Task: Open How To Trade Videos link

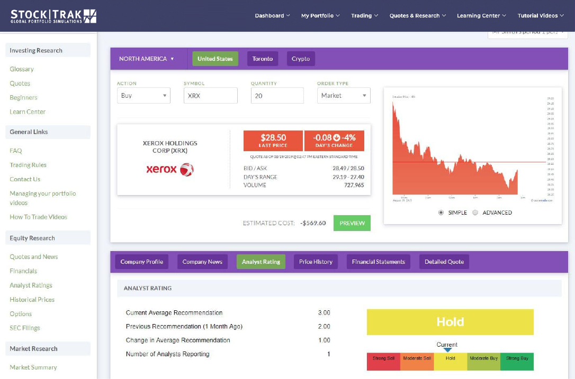Action: [x=39, y=217]
